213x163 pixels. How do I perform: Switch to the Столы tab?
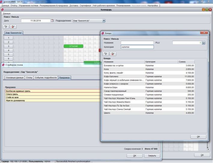(29, 77)
